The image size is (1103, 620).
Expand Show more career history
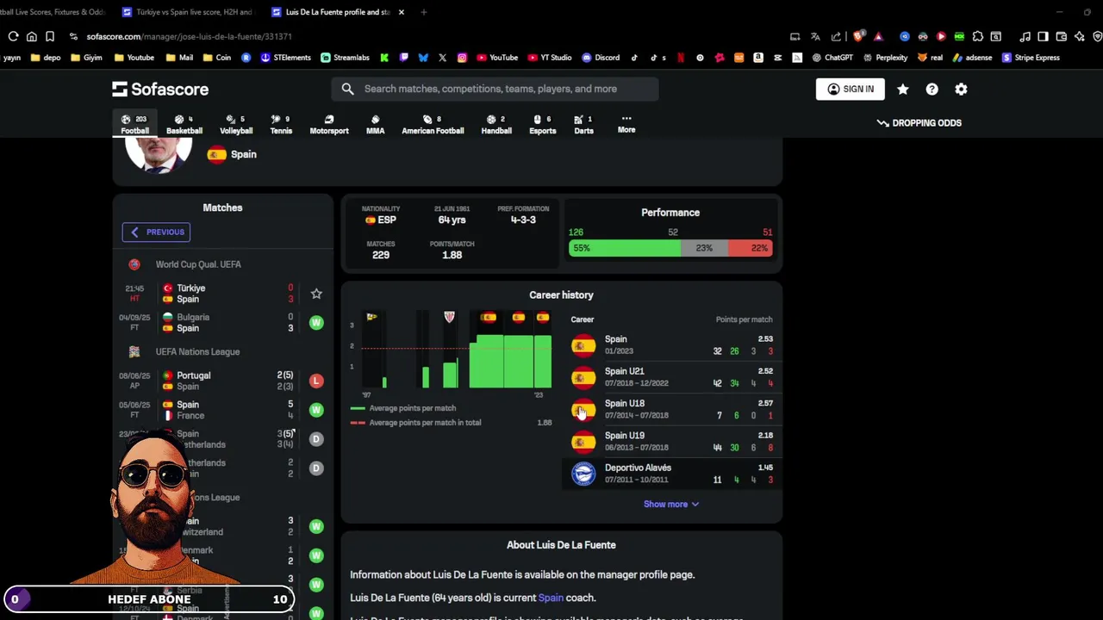(x=670, y=504)
